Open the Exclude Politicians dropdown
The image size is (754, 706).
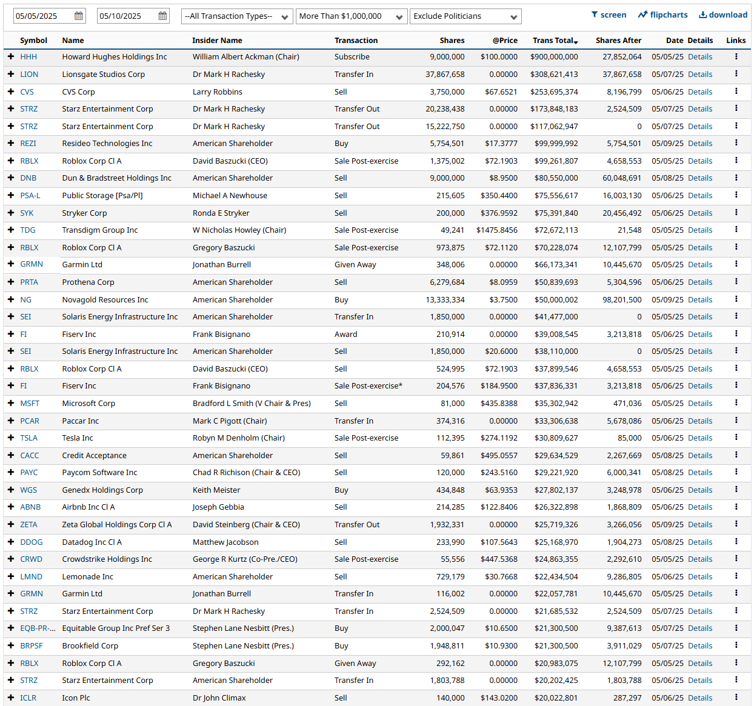click(465, 16)
